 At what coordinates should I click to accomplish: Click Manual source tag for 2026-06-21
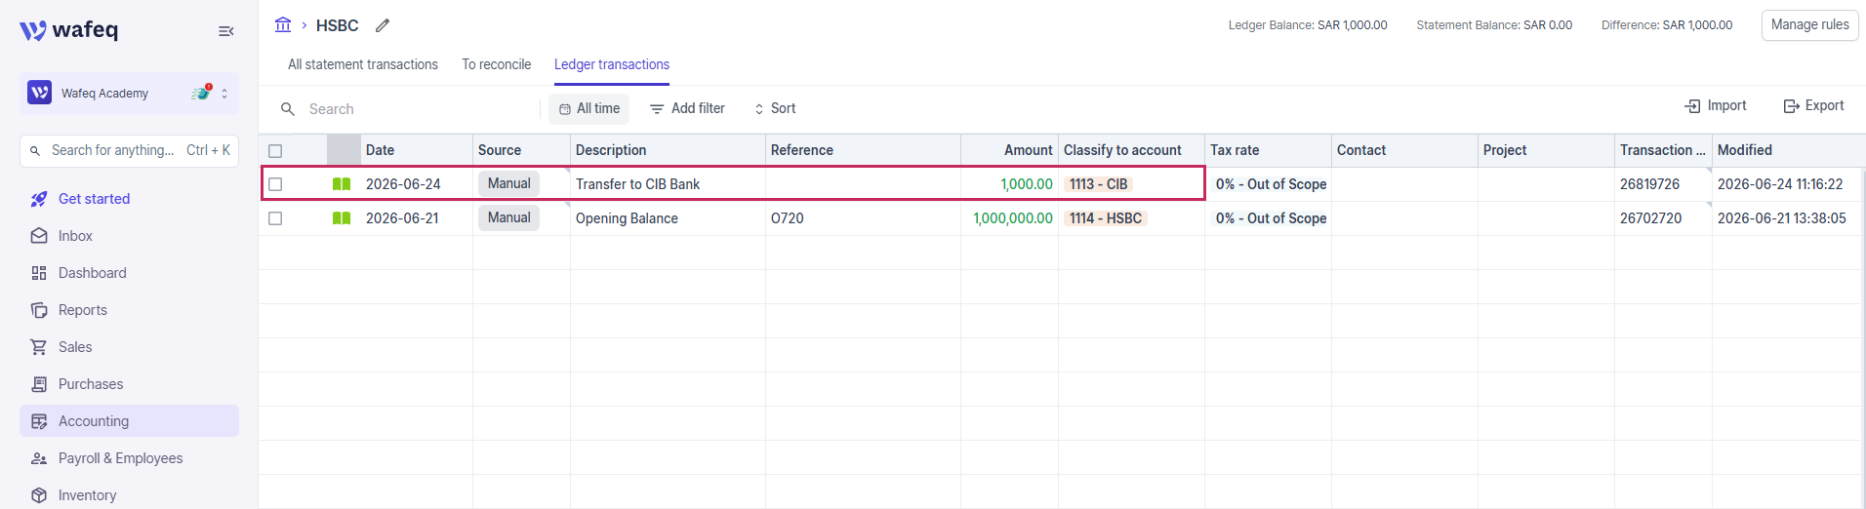pos(508,217)
